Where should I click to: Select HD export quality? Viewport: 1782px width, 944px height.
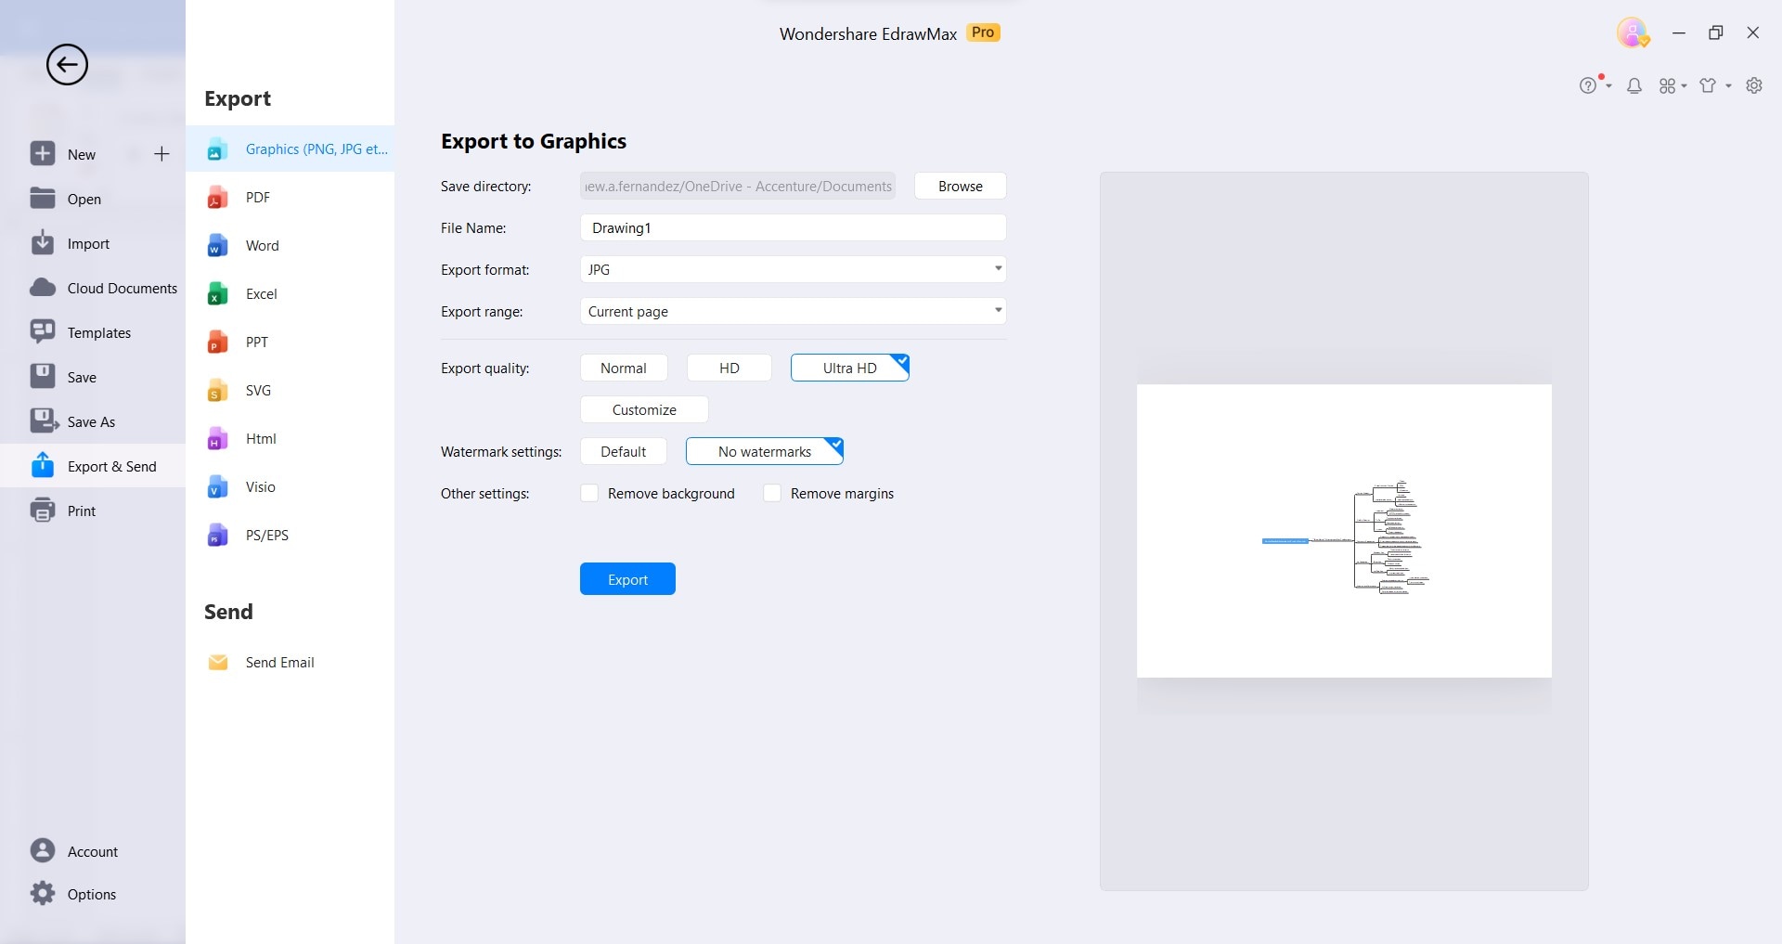click(x=730, y=368)
